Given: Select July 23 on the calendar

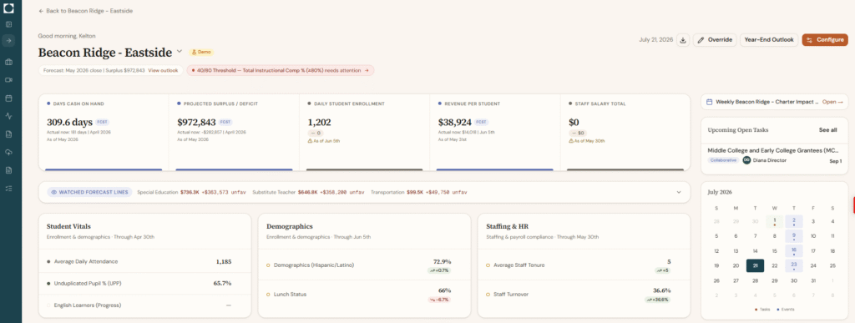Looking at the screenshot, I should coord(793,265).
